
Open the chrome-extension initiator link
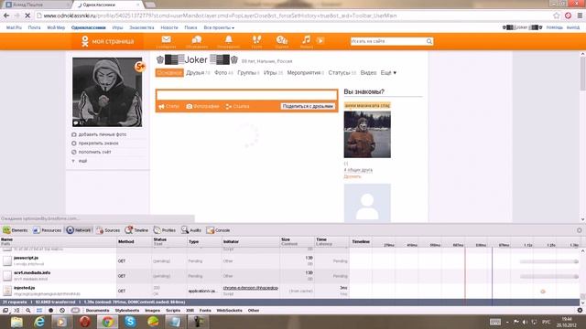point(250,288)
